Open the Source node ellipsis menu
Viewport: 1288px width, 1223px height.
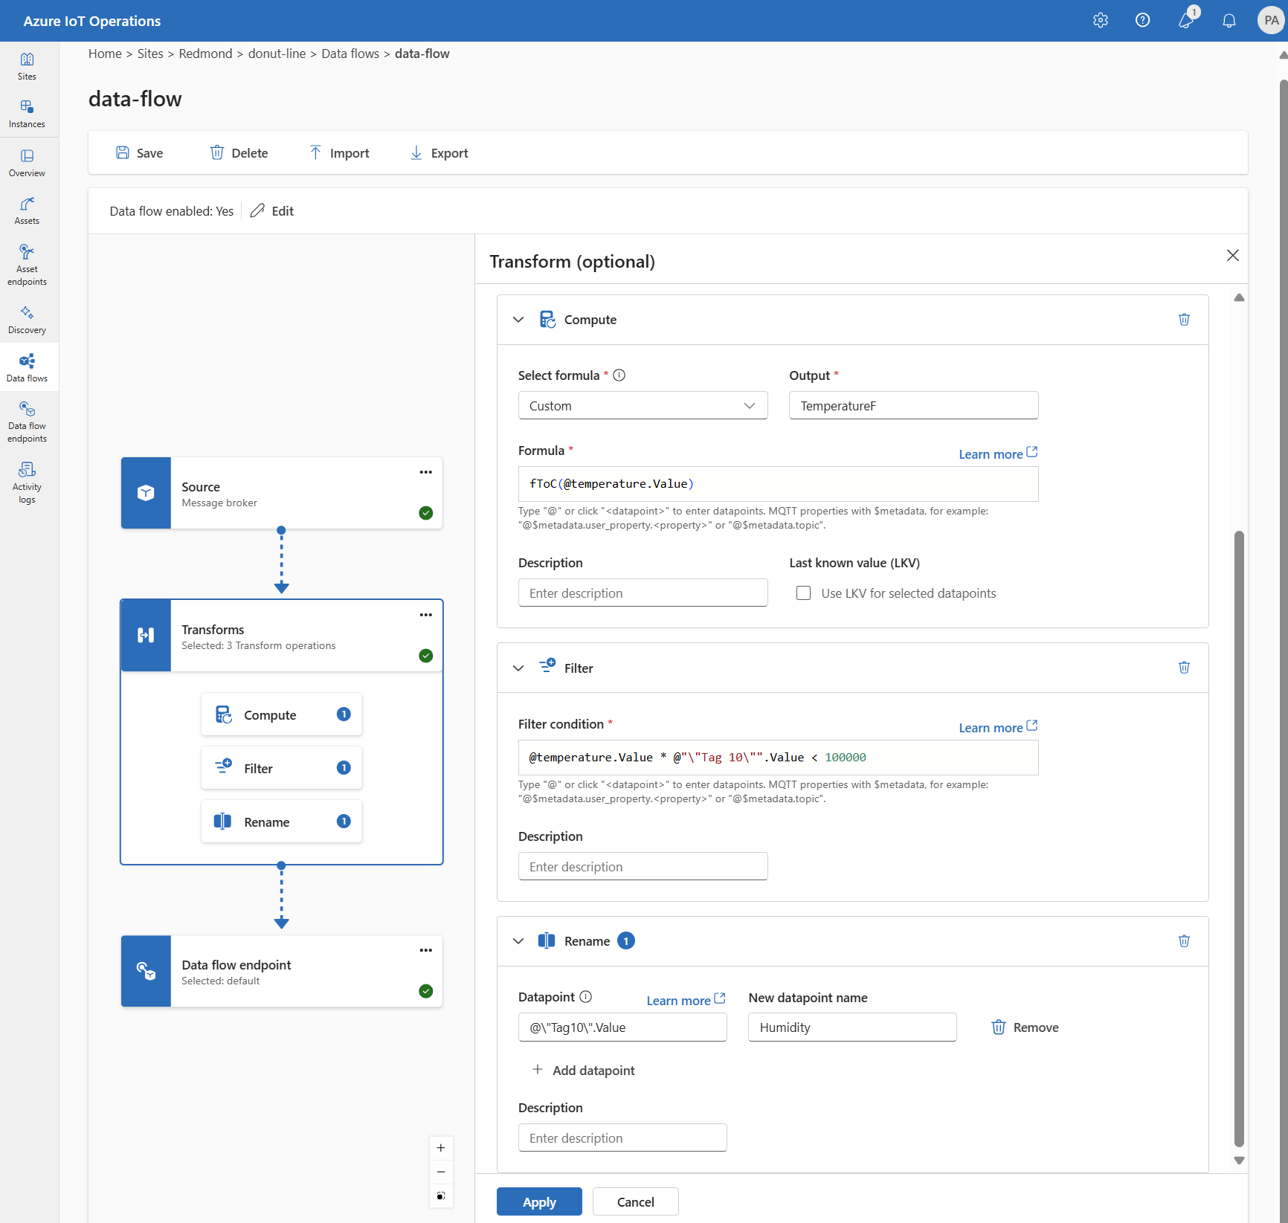pyautogui.click(x=425, y=472)
